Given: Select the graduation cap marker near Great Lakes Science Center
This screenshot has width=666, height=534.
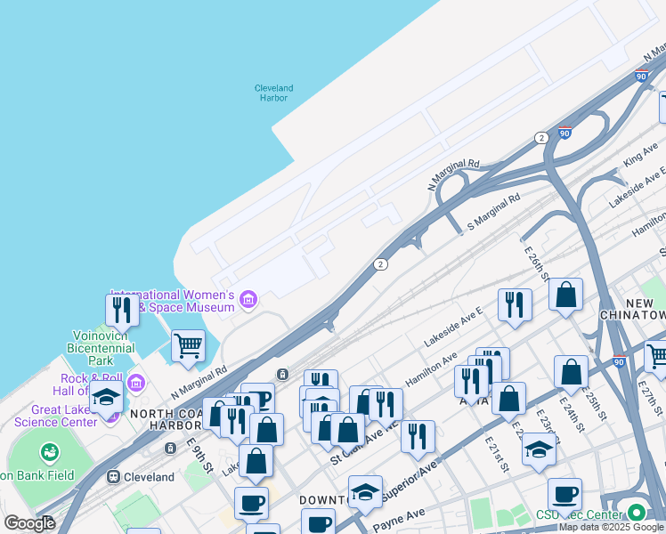Looking at the screenshot, I should (x=106, y=399).
